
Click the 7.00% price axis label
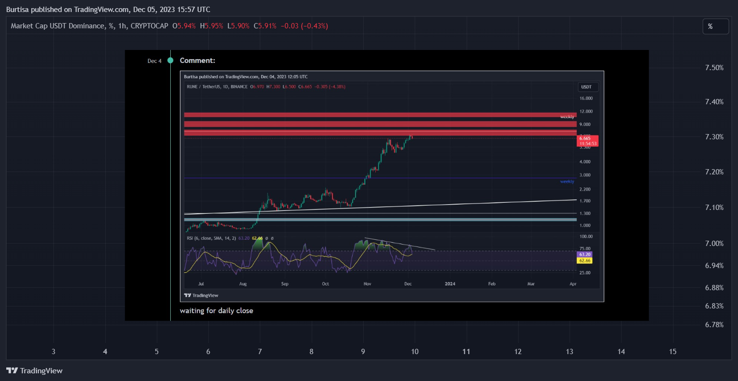[x=714, y=244]
